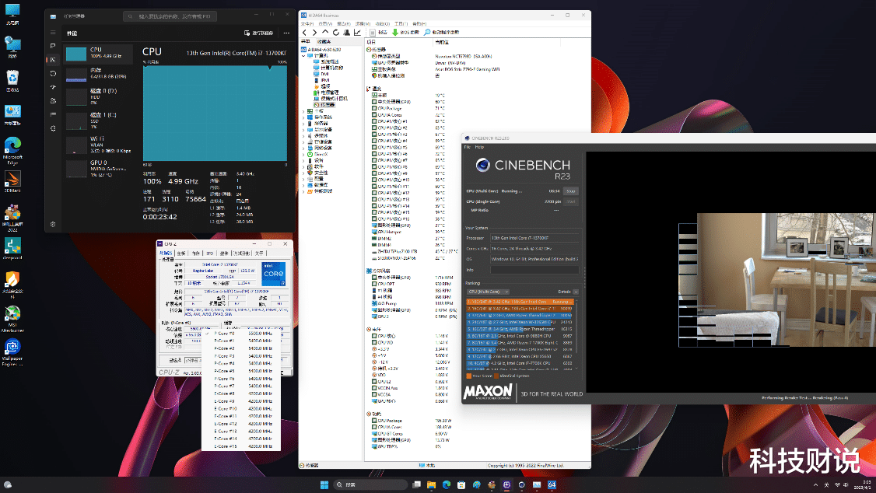
Task: Open 3DMark desktop shortcut
Action: pos(12,181)
